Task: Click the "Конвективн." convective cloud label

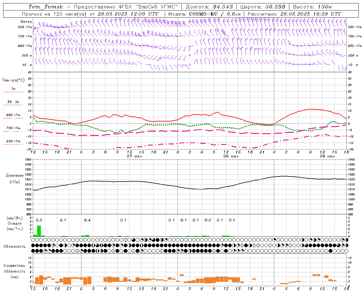Action: pos(14,266)
